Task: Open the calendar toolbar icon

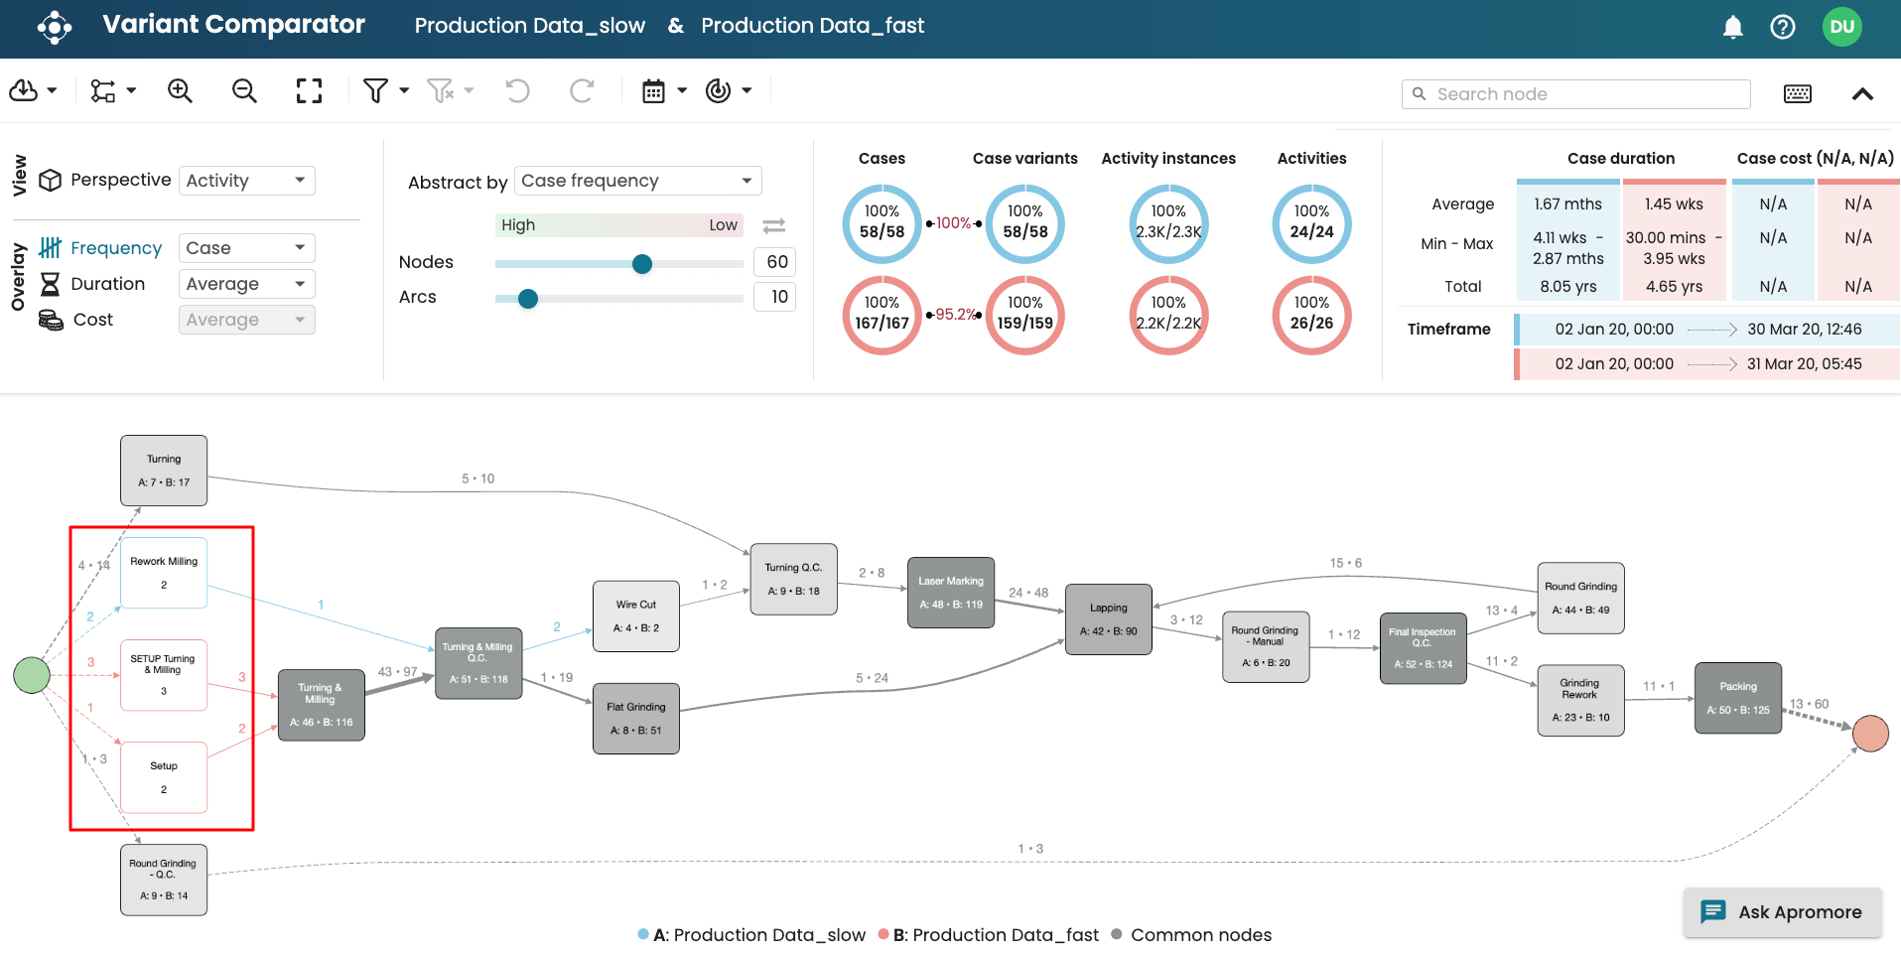Action: coord(653,91)
